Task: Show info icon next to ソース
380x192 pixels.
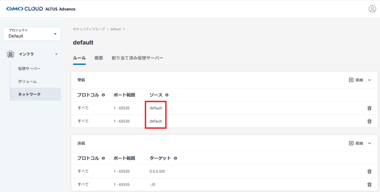Action: pyautogui.click(x=167, y=95)
